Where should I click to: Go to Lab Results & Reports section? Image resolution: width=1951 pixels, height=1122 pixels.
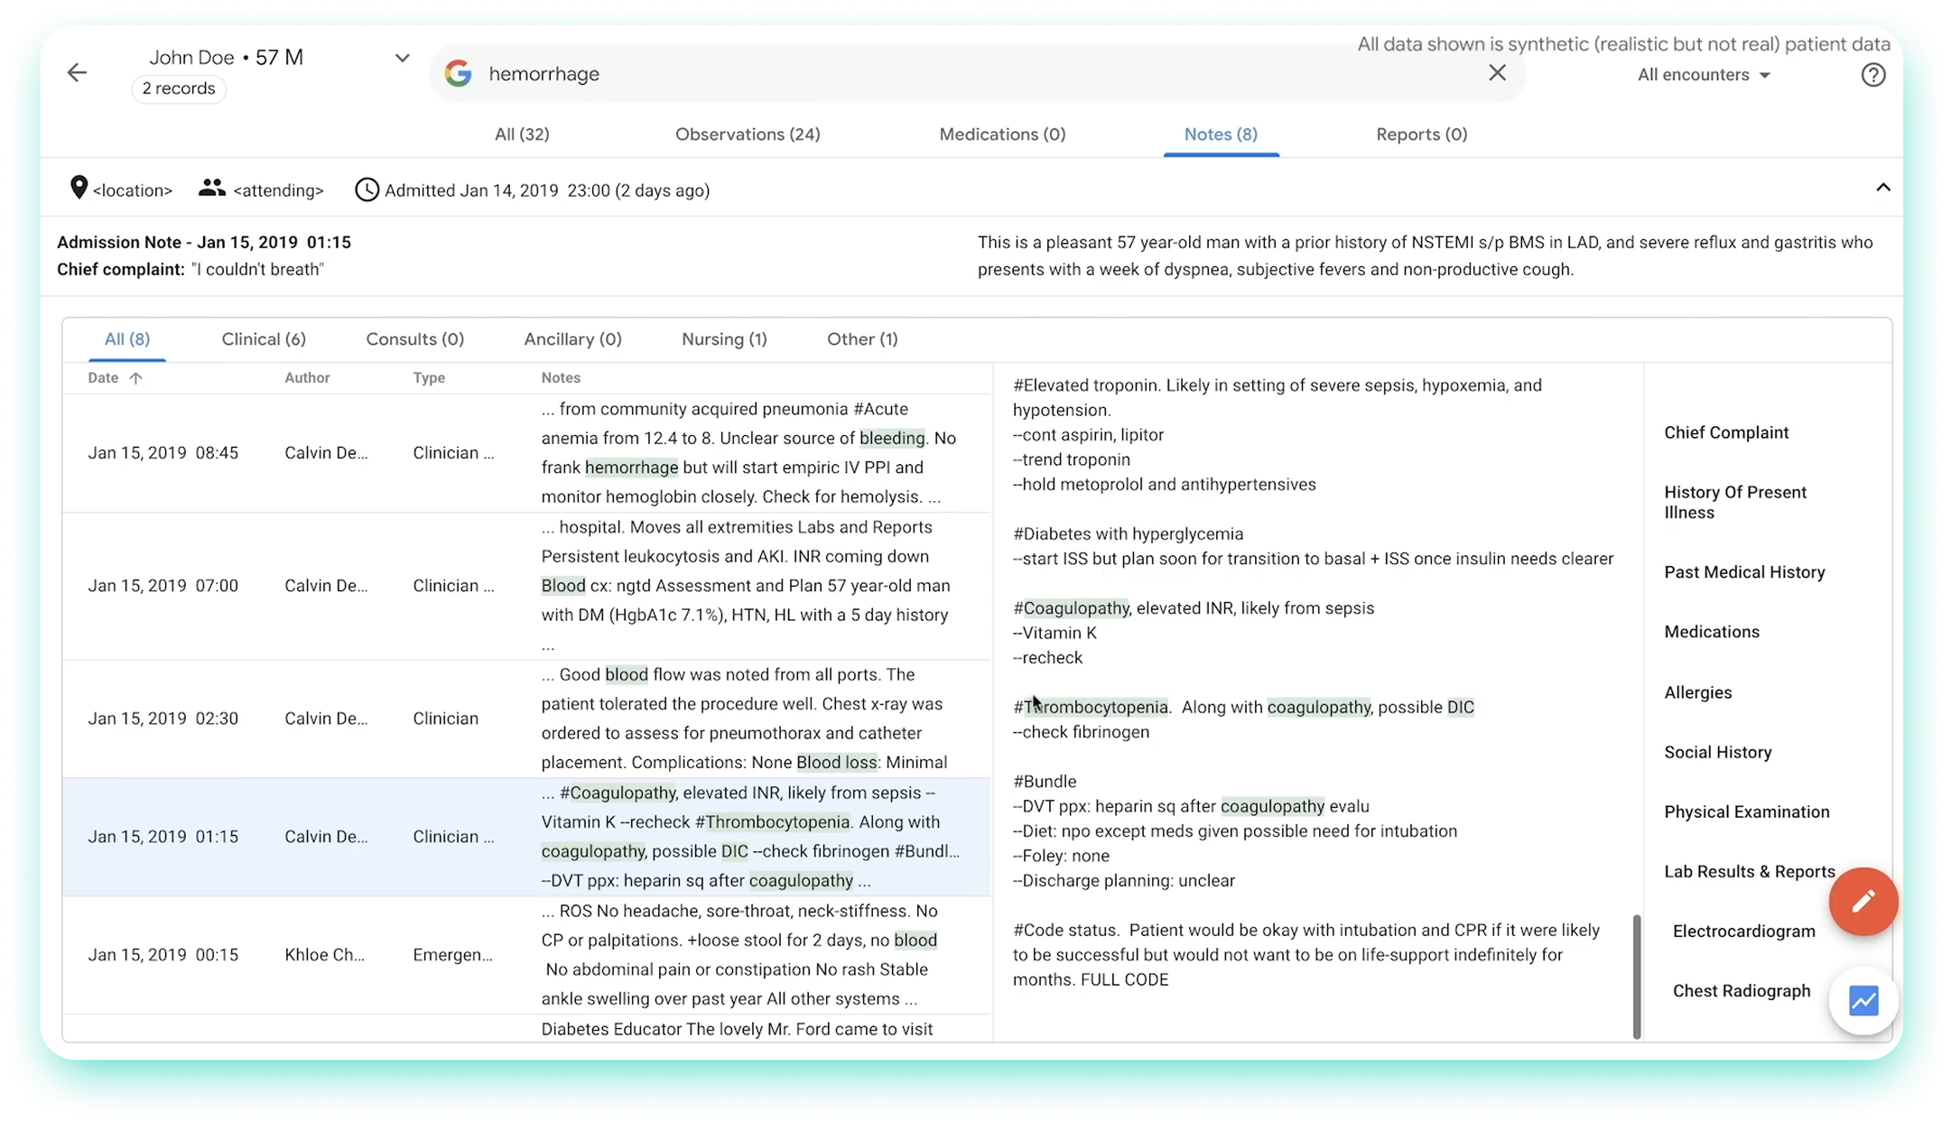[x=1749, y=871]
